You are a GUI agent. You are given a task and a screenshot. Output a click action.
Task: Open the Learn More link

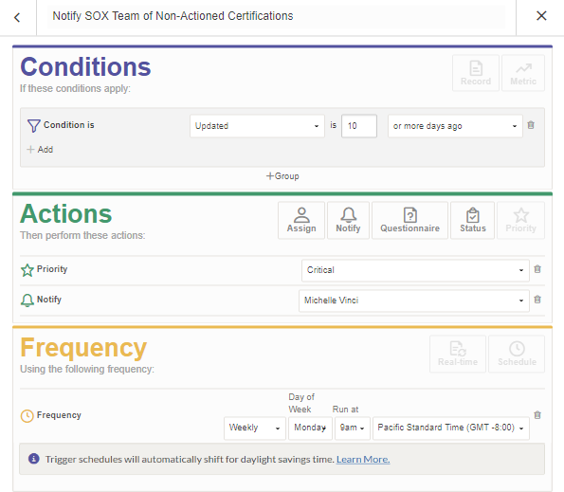(363, 459)
